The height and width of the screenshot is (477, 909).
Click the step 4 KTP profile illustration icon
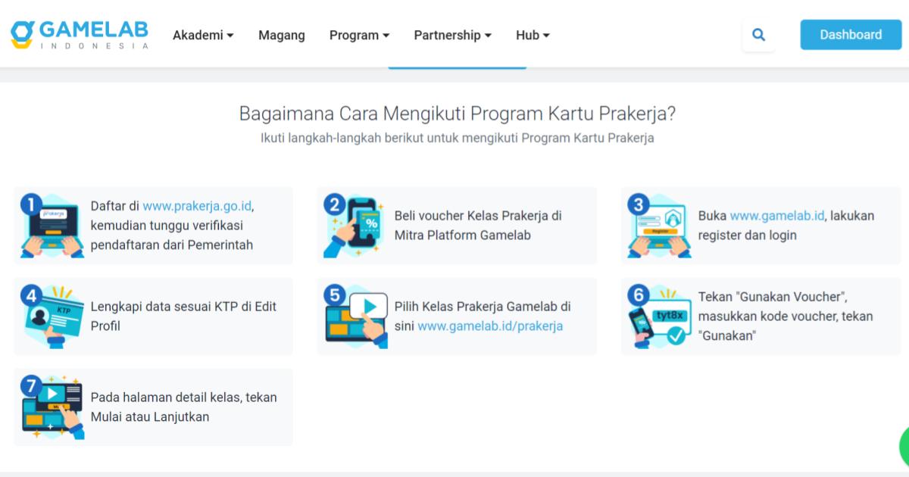click(52, 316)
